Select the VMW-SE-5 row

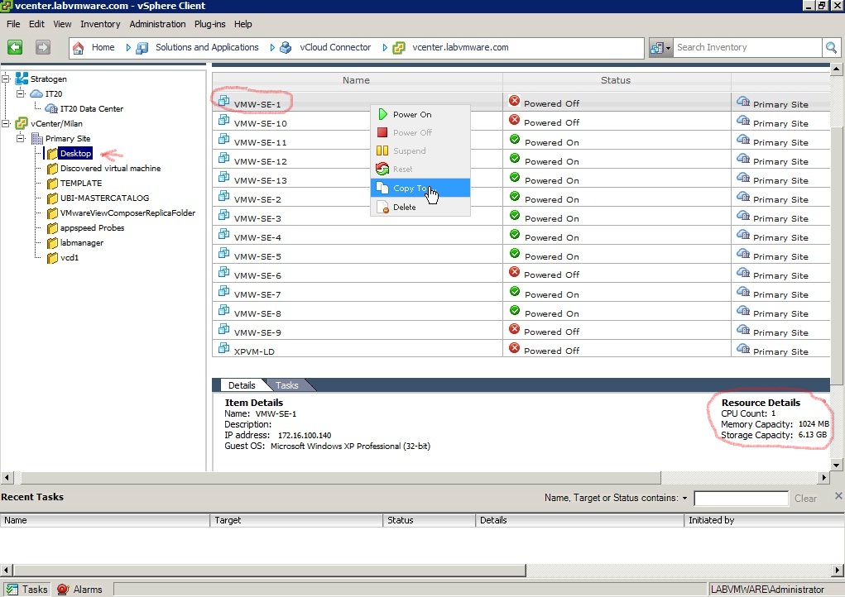click(521, 254)
